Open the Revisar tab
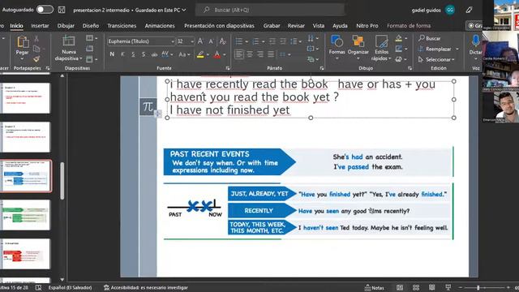This screenshot has height=292, width=519. [296, 25]
